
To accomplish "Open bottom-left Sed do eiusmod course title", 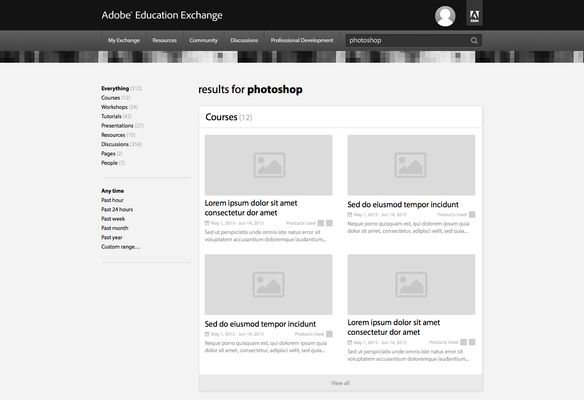I will tap(260, 324).
